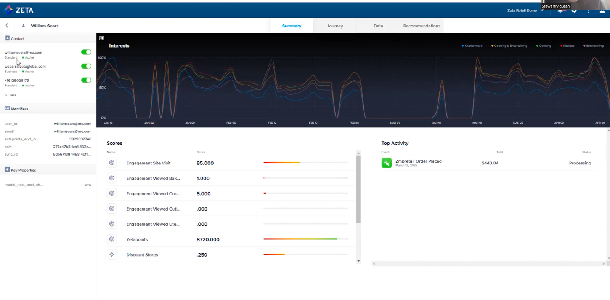
Task: Toggle Recipes series in chart legend
Action: (567, 46)
